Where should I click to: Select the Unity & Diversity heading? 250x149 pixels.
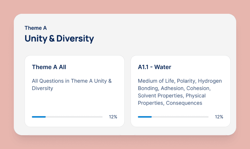(x=59, y=39)
